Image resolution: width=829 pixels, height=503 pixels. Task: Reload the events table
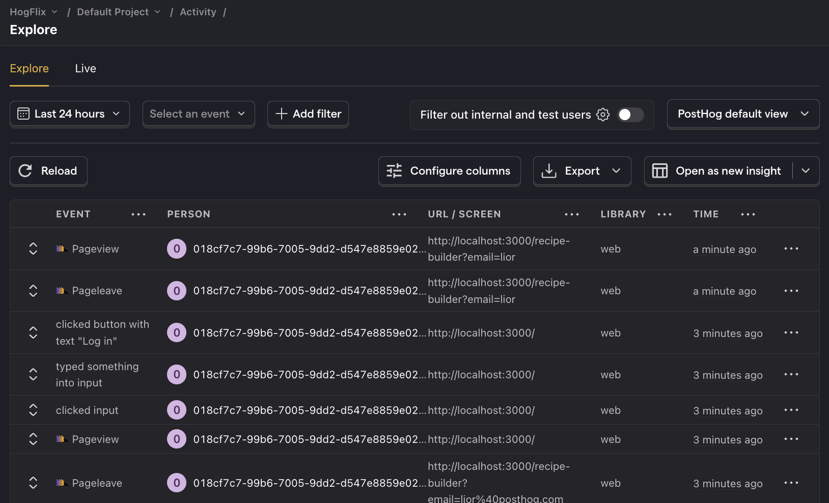tap(48, 171)
